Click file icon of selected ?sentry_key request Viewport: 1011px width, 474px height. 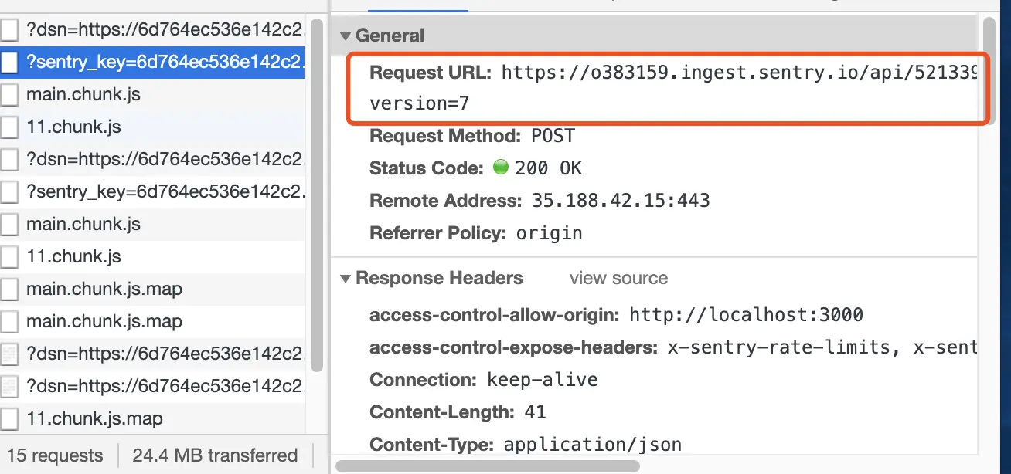9,63
